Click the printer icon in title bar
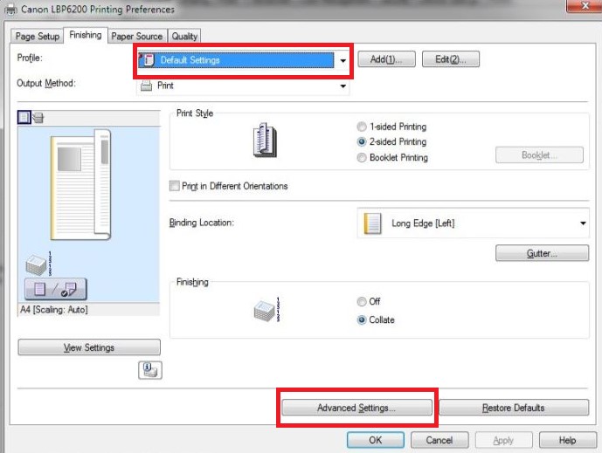This screenshot has height=453, width=602. 10,9
